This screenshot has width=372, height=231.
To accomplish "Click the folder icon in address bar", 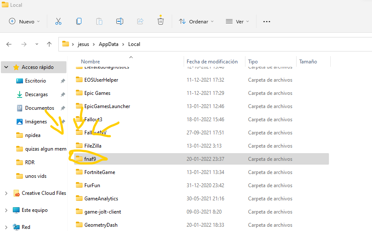I will point(66,44).
